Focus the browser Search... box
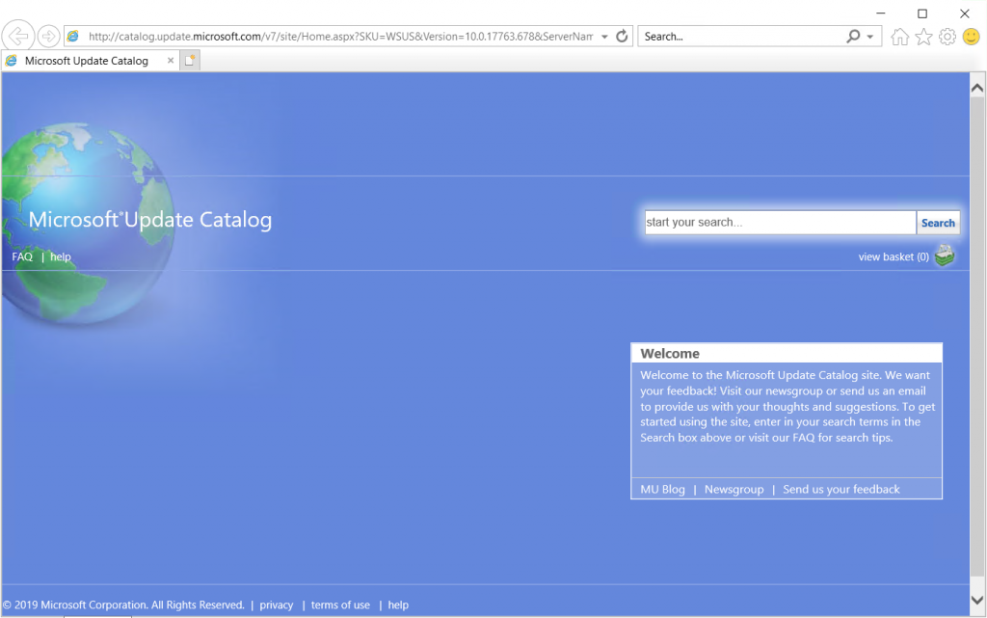The image size is (987, 618). (741, 37)
